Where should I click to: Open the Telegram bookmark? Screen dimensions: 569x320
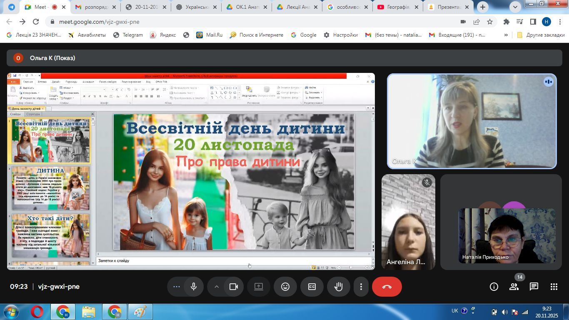[x=128, y=35]
